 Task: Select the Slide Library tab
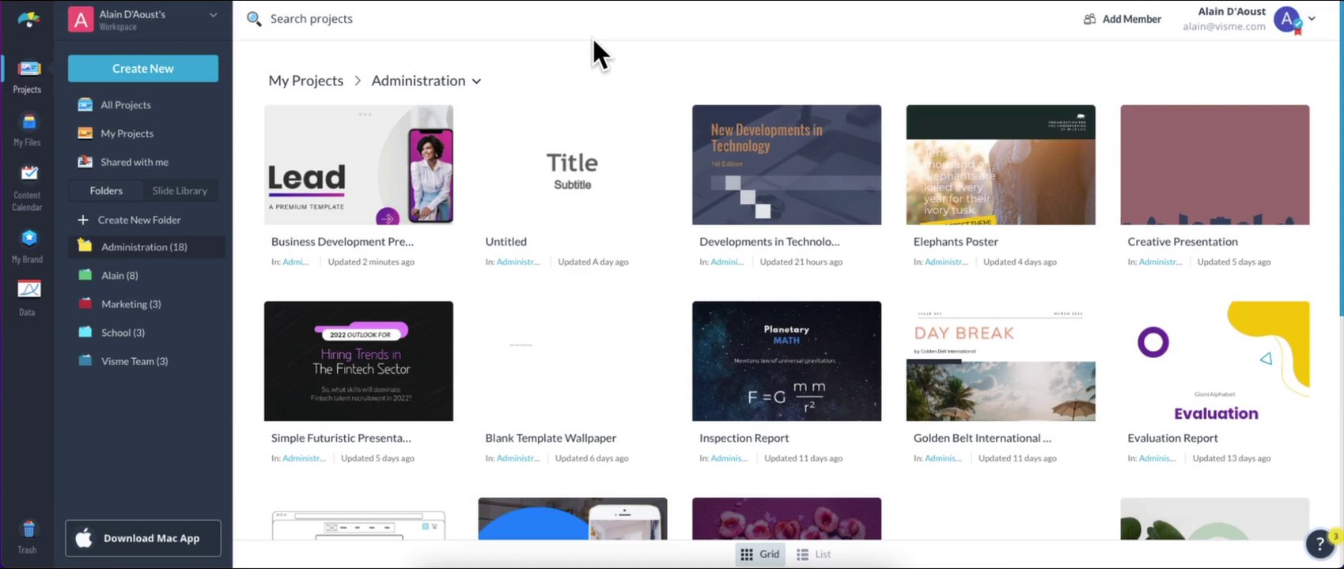[x=180, y=190]
